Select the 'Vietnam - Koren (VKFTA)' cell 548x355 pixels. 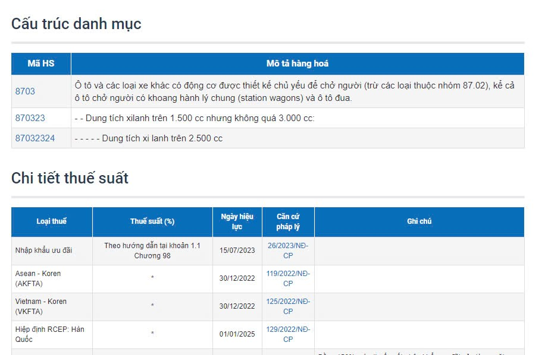[x=40, y=306]
